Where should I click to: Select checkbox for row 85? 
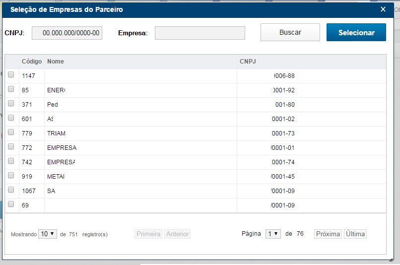click(11, 89)
